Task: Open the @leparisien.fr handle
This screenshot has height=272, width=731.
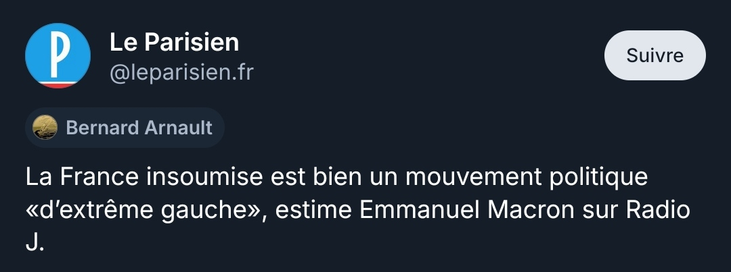Action: click(x=181, y=72)
